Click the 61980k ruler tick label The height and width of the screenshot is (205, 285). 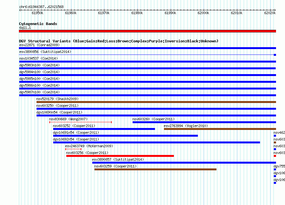pyautogui.click(x=137, y=13)
